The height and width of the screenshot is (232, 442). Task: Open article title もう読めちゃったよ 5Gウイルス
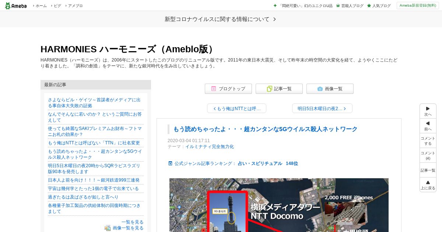click(265, 129)
